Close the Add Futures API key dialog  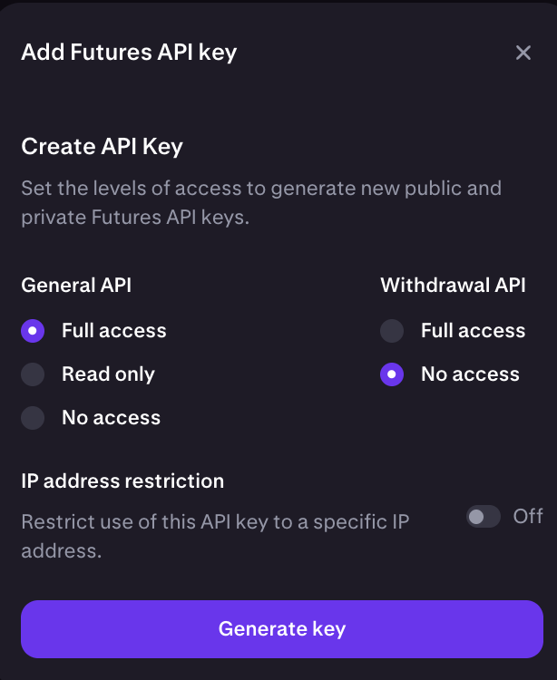pos(523,53)
